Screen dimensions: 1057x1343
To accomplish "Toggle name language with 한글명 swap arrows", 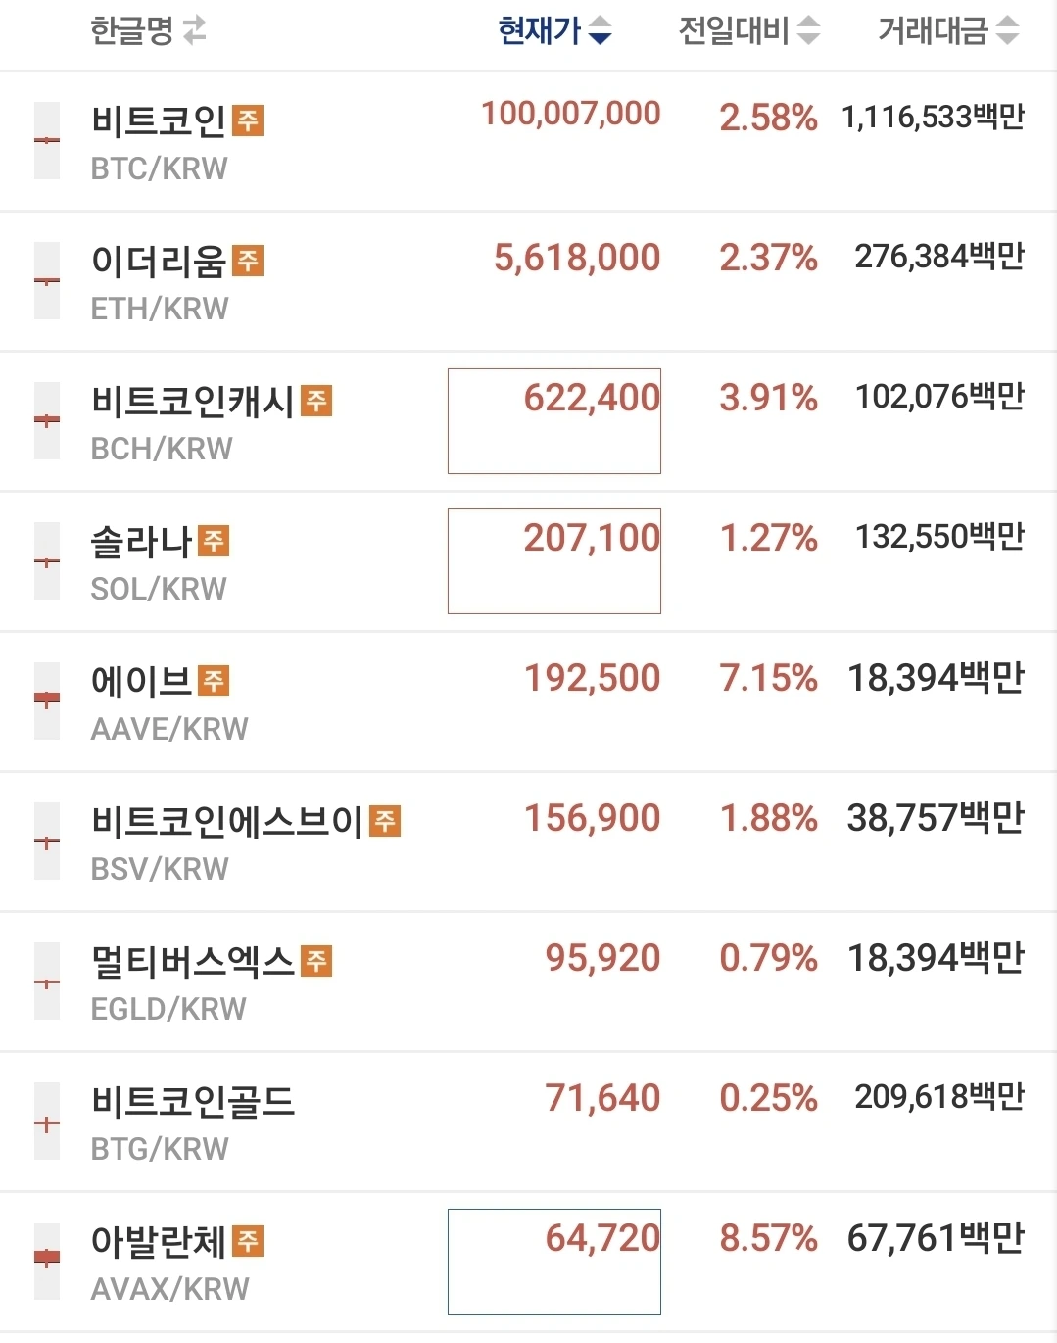I will (194, 31).
